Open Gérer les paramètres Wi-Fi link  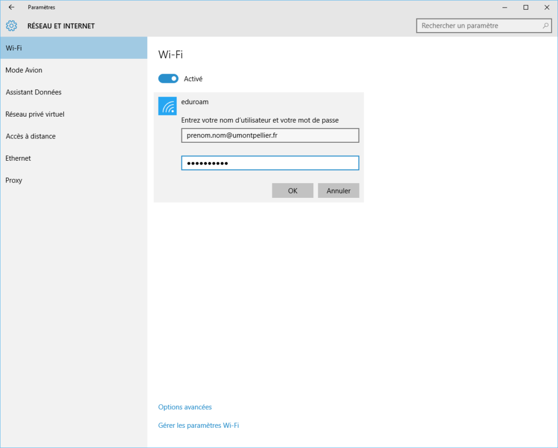coord(198,425)
